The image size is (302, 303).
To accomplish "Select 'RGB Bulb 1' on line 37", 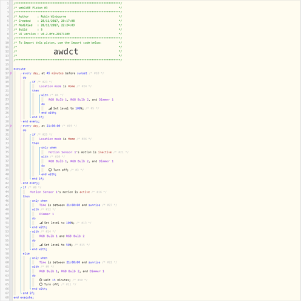I will 58,161.
